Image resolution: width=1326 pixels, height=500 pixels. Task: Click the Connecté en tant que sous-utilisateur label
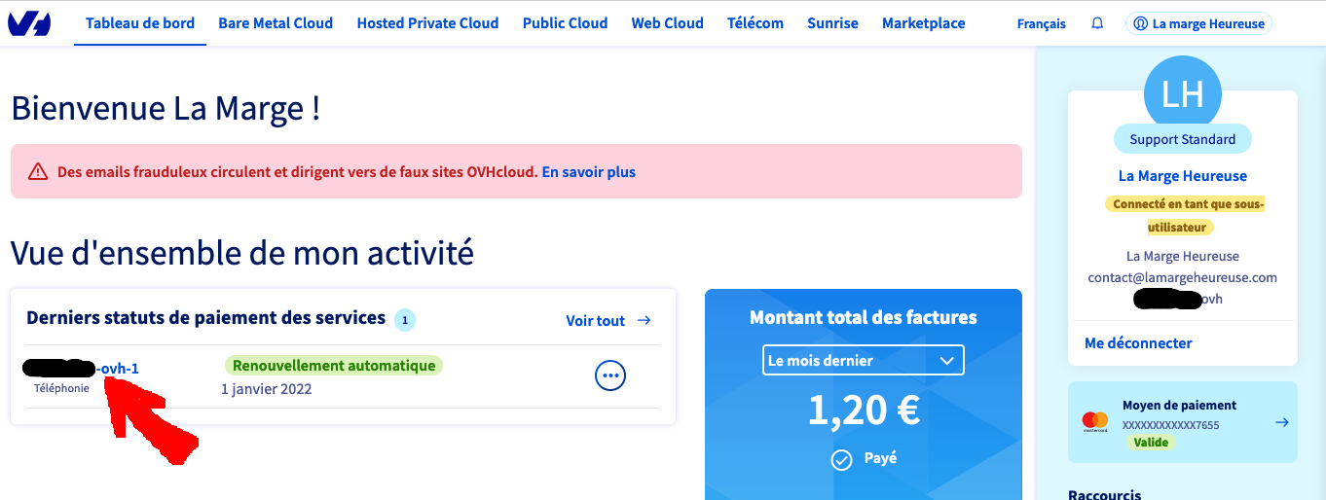1184,215
